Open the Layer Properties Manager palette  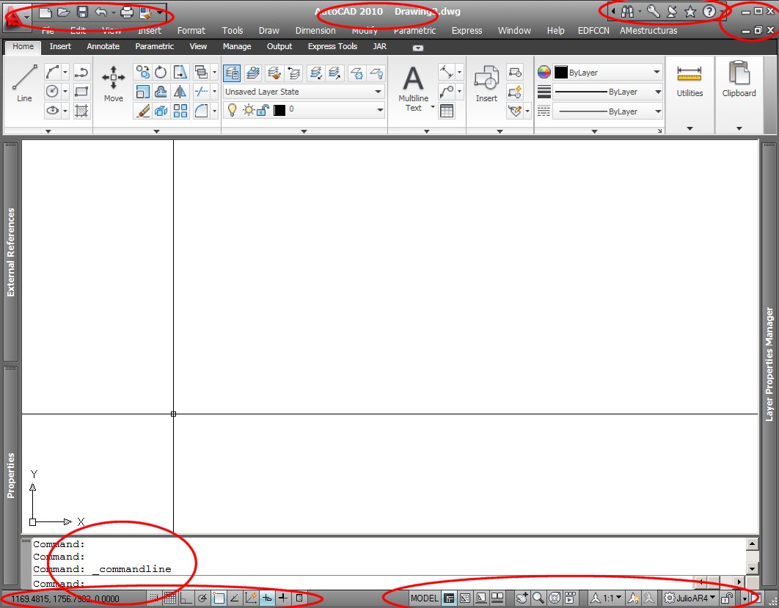pos(769,364)
